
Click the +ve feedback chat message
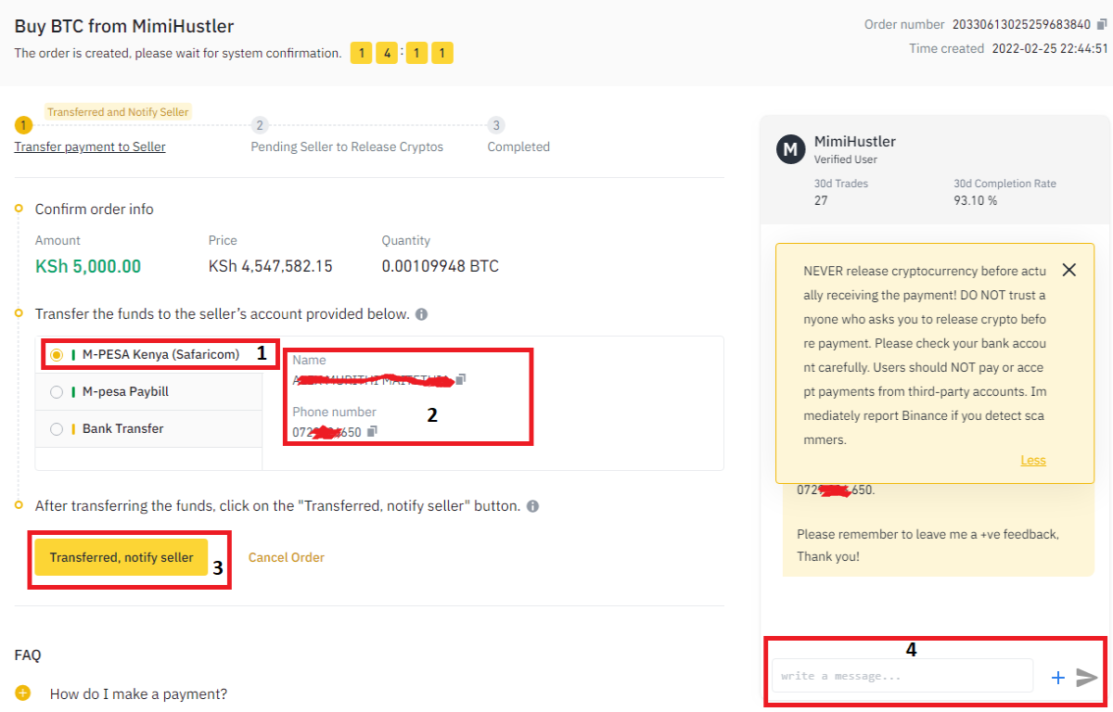click(x=927, y=545)
